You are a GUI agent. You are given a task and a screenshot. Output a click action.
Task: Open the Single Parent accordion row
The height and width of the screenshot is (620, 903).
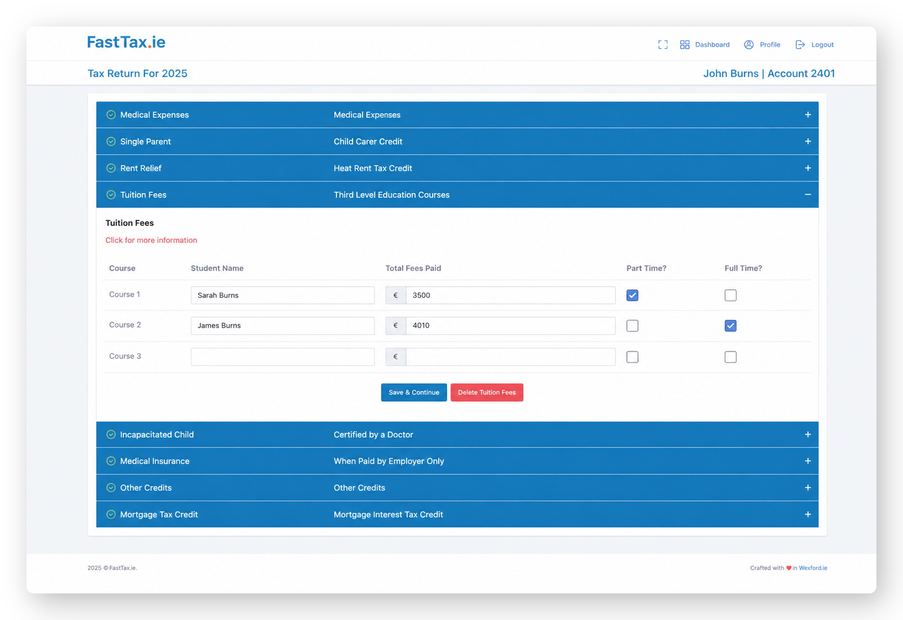pos(457,142)
